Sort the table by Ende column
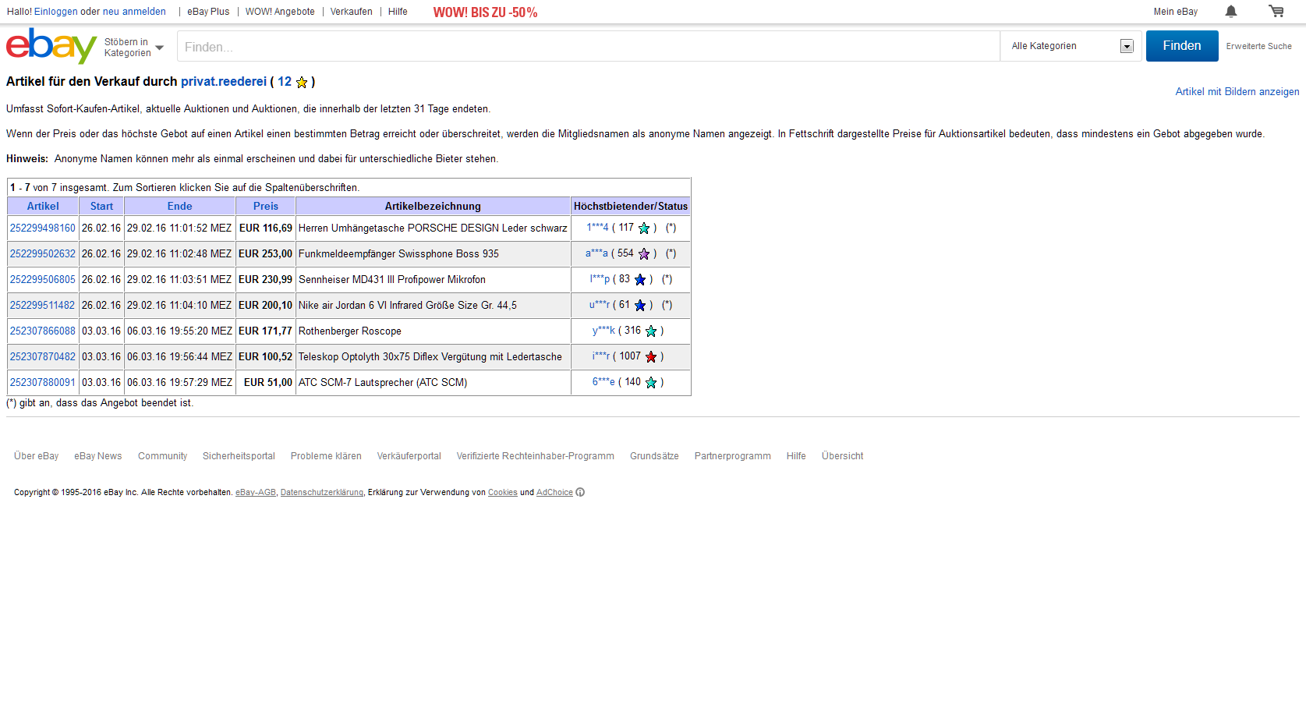Viewport: 1306px width, 708px height. [179, 206]
